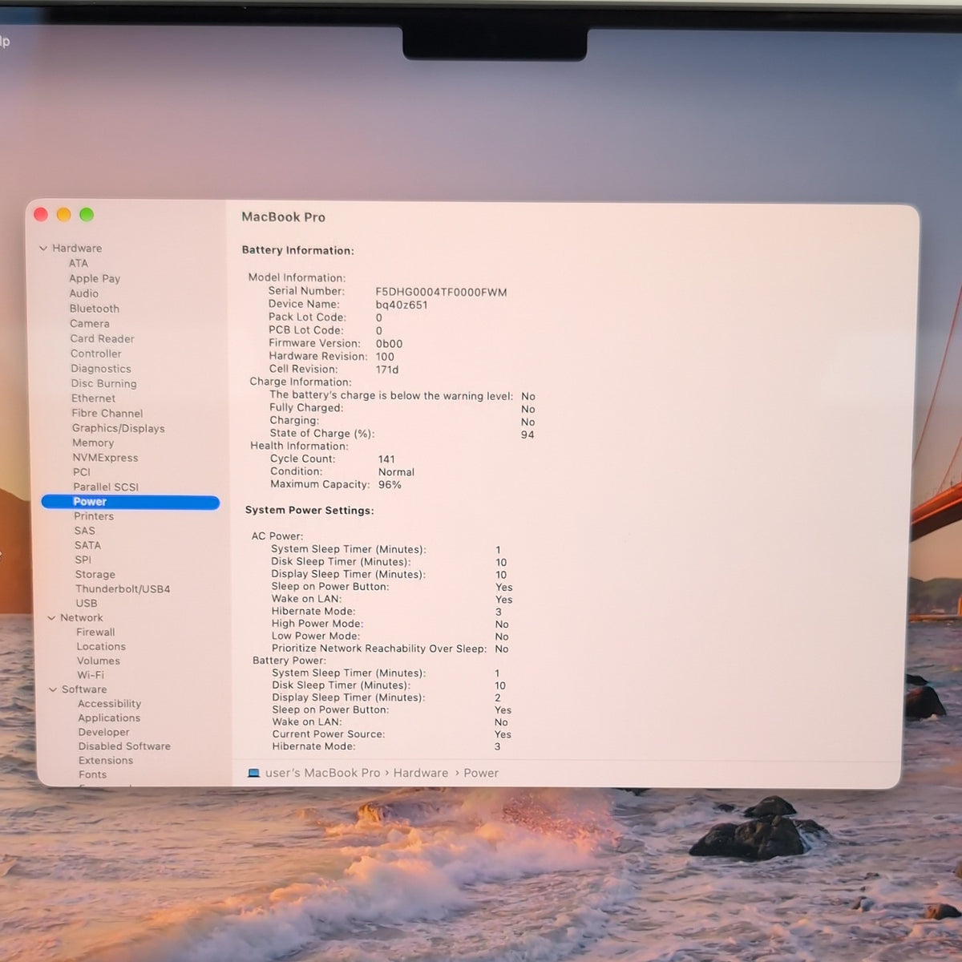Collapse the Software section chevron
This screenshot has height=962, width=962.
click(x=53, y=689)
